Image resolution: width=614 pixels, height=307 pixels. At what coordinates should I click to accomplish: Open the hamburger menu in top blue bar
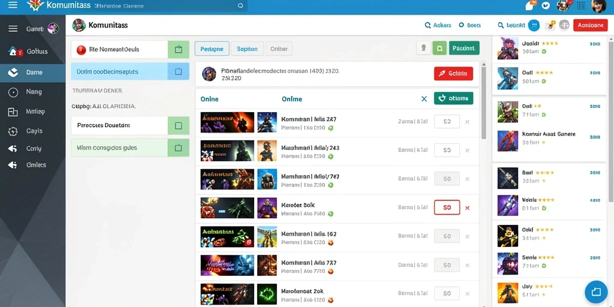[x=13, y=5]
